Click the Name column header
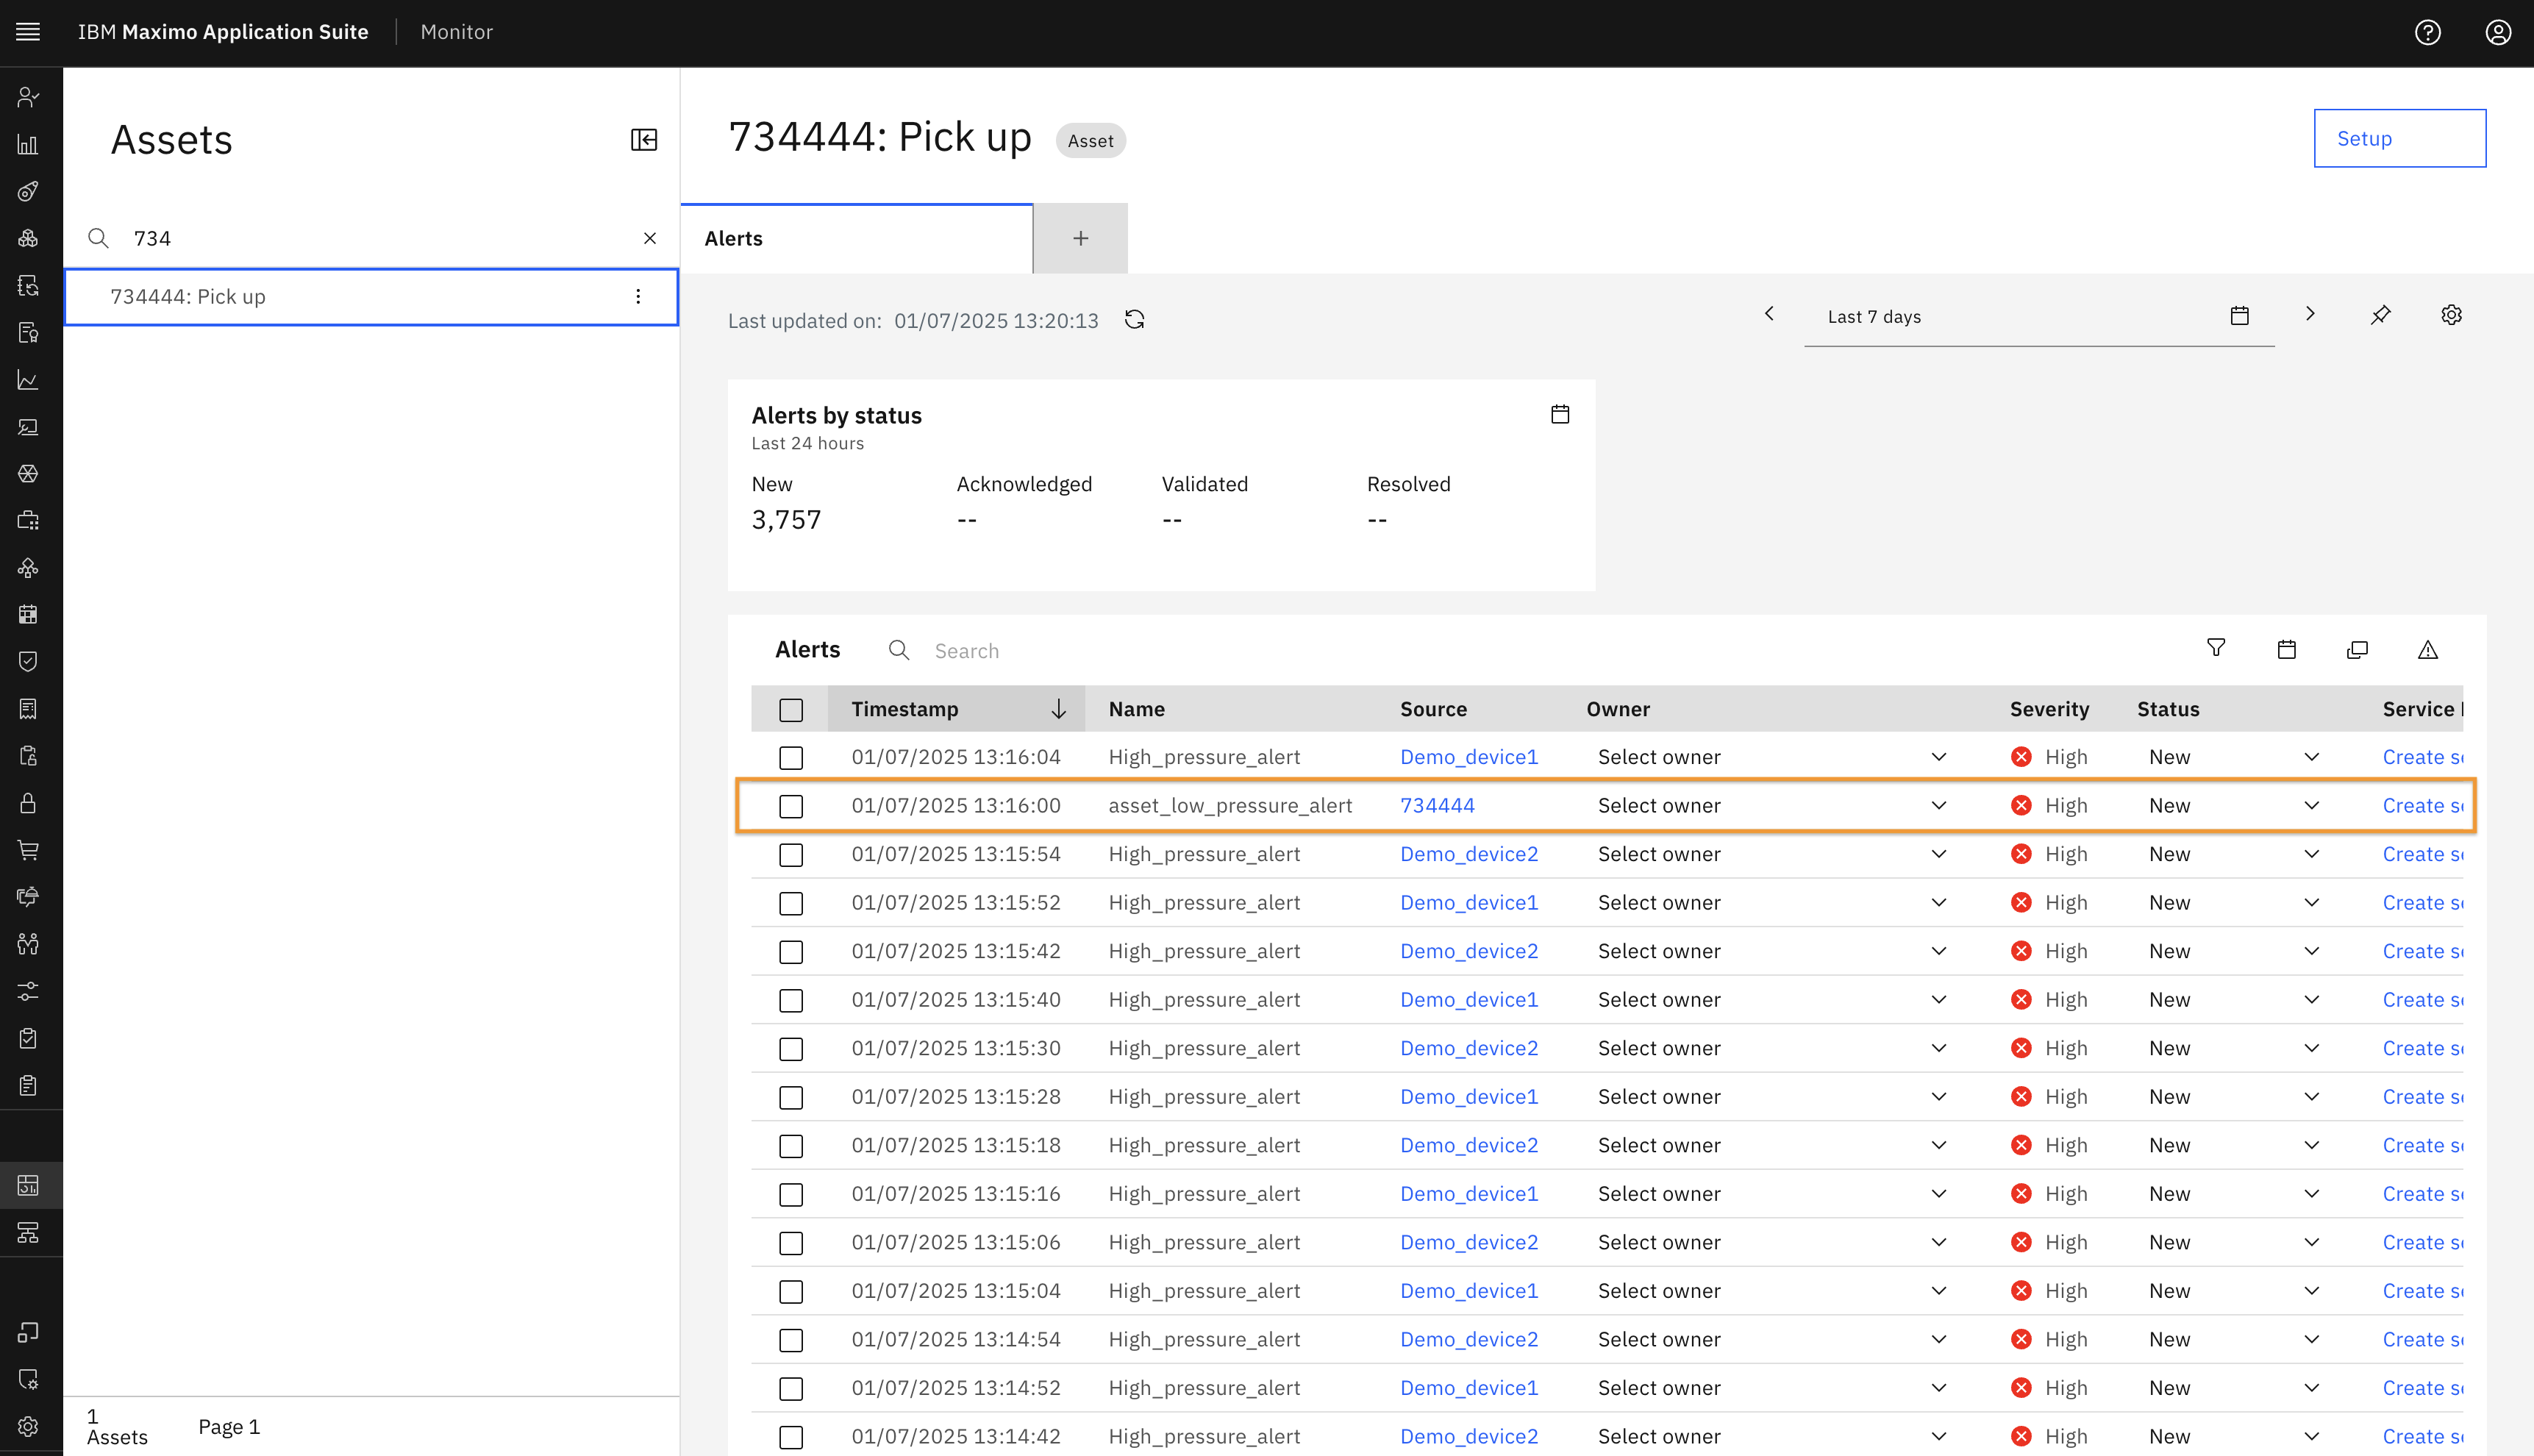The width and height of the screenshot is (2534, 1456). pyautogui.click(x=1137, y=709)
